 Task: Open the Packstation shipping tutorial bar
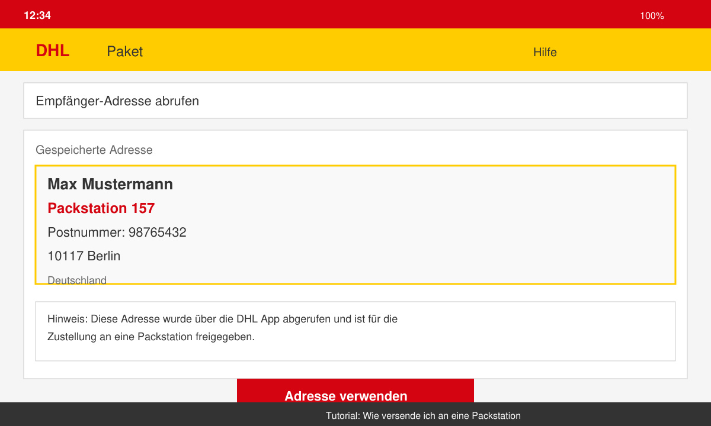[355, 414]
